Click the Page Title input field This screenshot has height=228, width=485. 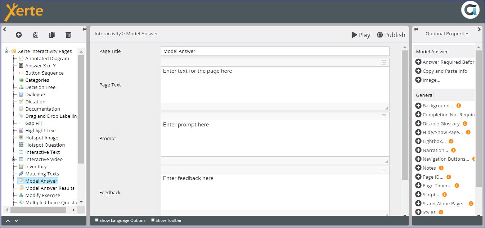[x=275, y=51]
